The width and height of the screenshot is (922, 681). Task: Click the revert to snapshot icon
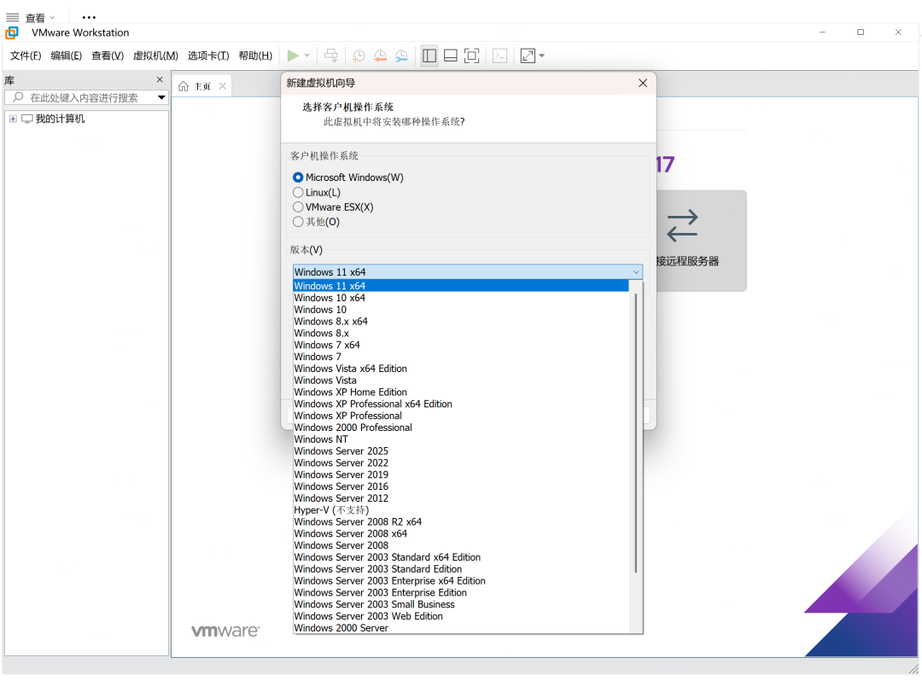(x=380, y=55)
